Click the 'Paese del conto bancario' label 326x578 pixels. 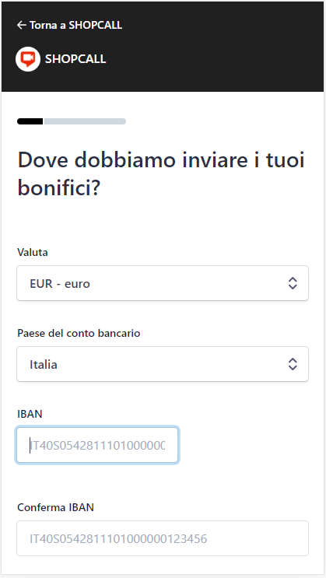(79, 333)
